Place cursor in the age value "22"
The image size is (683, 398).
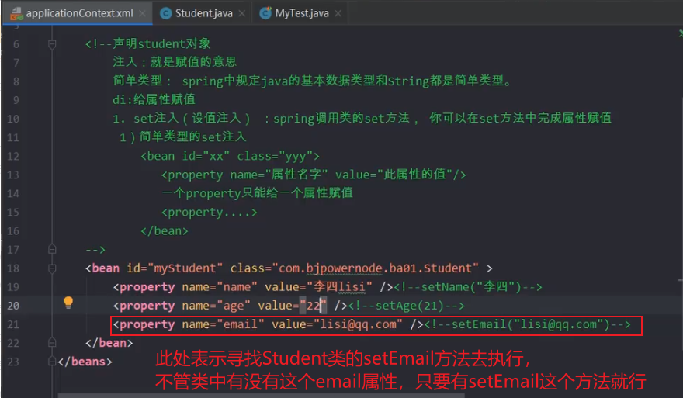coord(314,306)
